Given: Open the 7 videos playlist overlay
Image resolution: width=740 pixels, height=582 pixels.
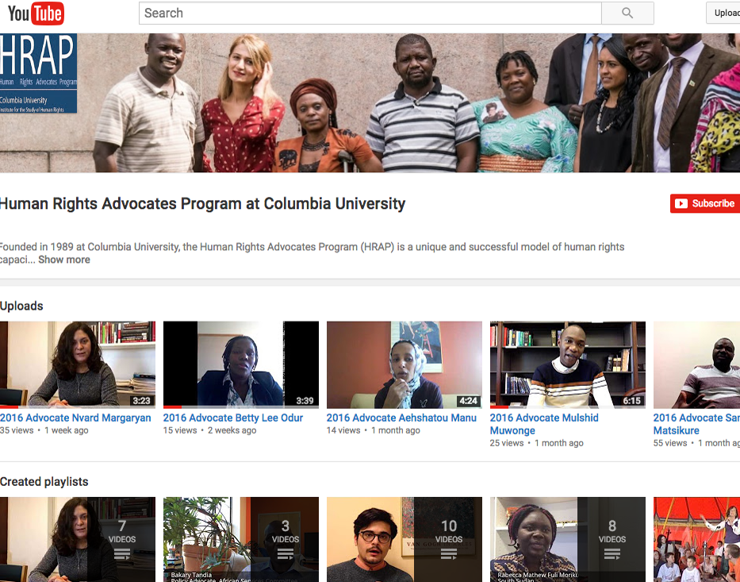Looking at the screenshot, I should [x=121, y=539].
